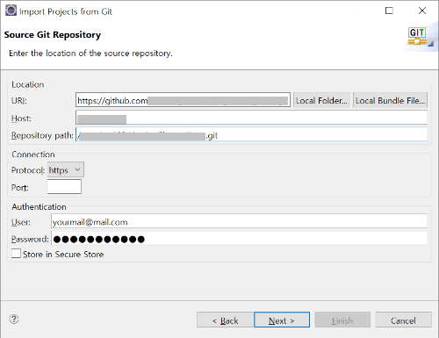This screenshot has height=338, width=439.
Task: Open the Protocol dropdown showing https
Action: click(x=66, y=169)
